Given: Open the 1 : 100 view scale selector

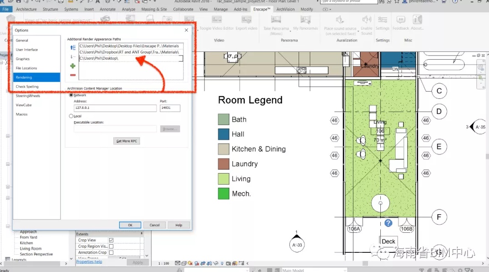Looking at the screenshot, I should 163,263.
